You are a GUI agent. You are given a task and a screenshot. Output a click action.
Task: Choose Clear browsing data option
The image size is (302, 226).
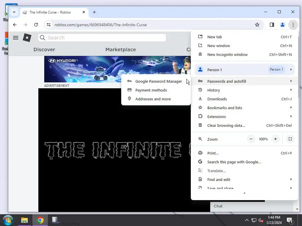(x=244, y=125)
